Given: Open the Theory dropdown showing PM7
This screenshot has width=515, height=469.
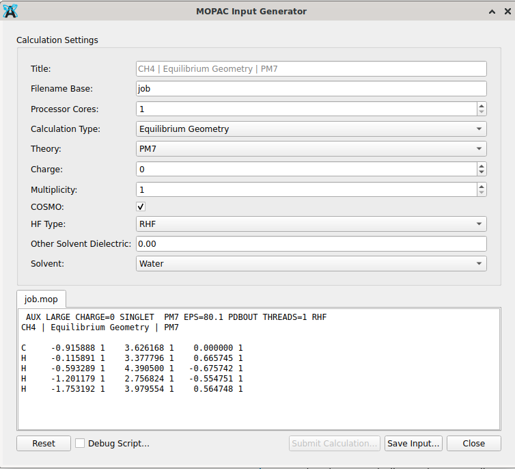Looking at the screenshot, I should (x=311, y=149).
